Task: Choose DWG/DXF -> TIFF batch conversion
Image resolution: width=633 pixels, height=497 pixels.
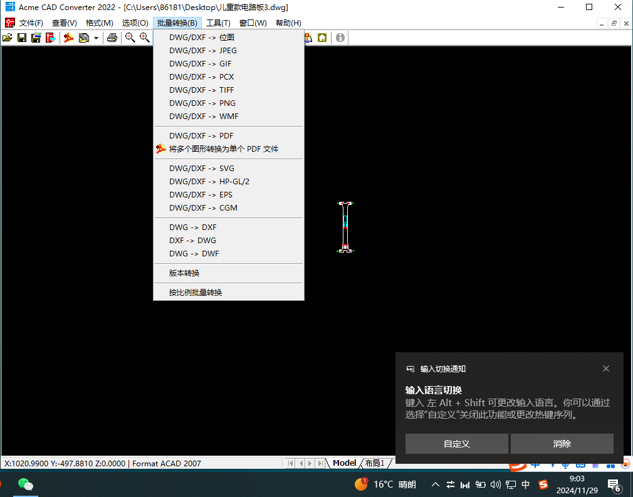Action: [229, 90]
